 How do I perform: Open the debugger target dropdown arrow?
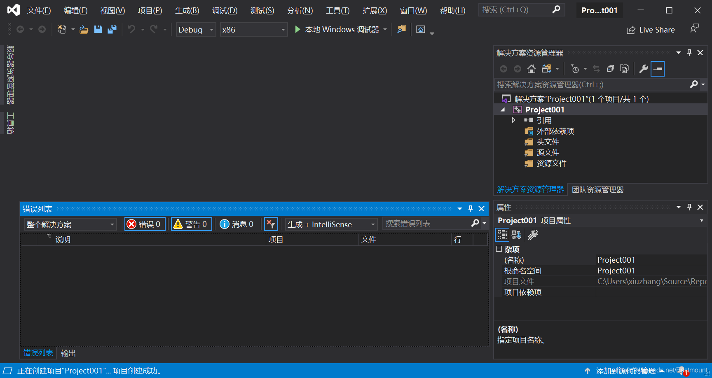[385, 29]
